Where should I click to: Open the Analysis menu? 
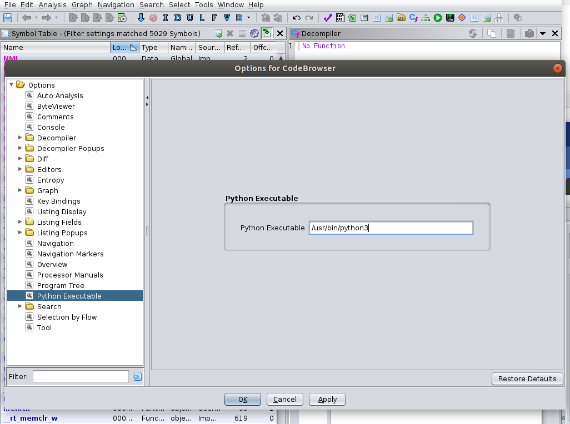[52, 5]
